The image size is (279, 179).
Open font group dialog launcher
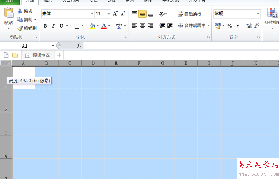[125, 37]
